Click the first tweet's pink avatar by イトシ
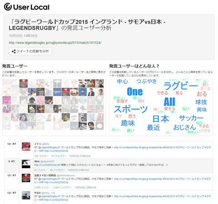This screenshot has width=218, height=204. pos(26,146)
